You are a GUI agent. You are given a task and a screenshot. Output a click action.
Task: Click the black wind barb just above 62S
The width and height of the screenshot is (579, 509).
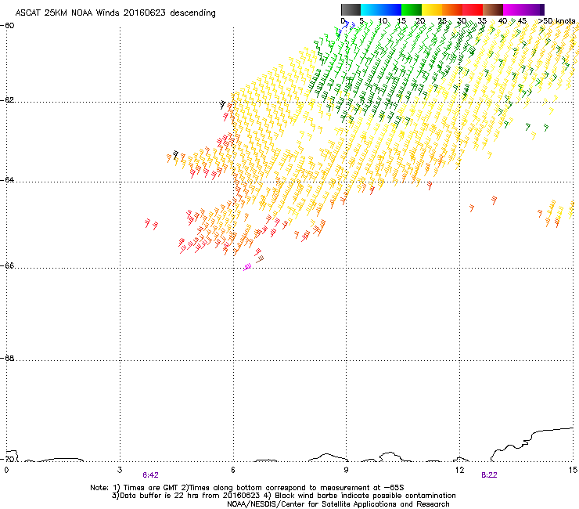(x=222, y=105)
